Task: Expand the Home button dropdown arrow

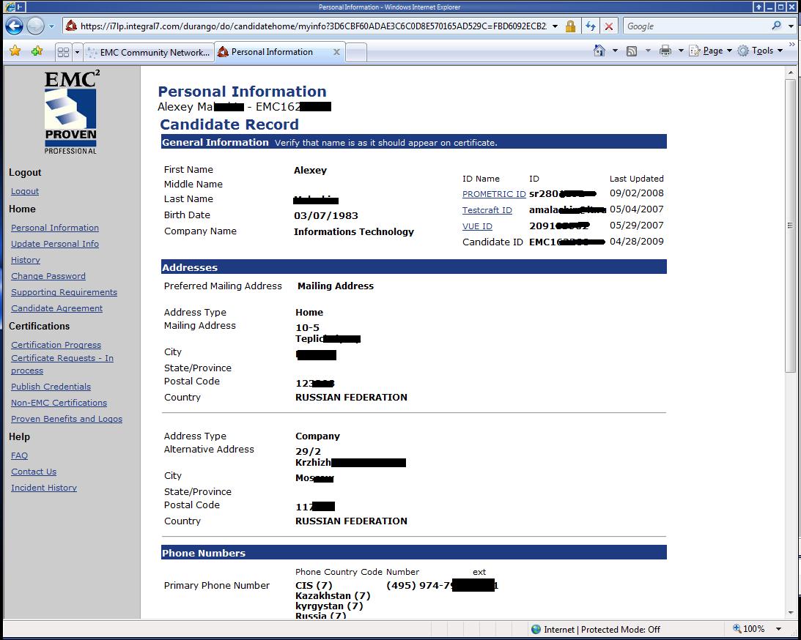Action: (615, 51)
